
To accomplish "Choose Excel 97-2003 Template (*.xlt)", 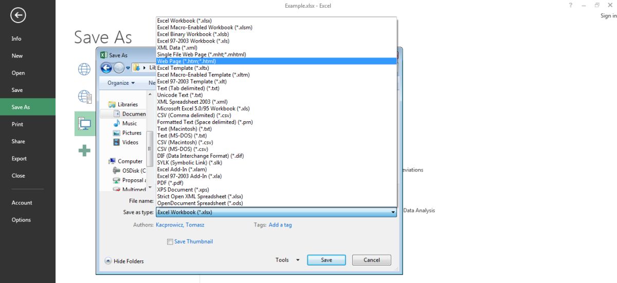I will (276, 81).
